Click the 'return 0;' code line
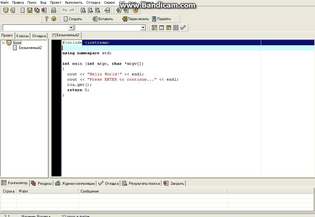The image size is (315, 217). click(x=78, y=90)
